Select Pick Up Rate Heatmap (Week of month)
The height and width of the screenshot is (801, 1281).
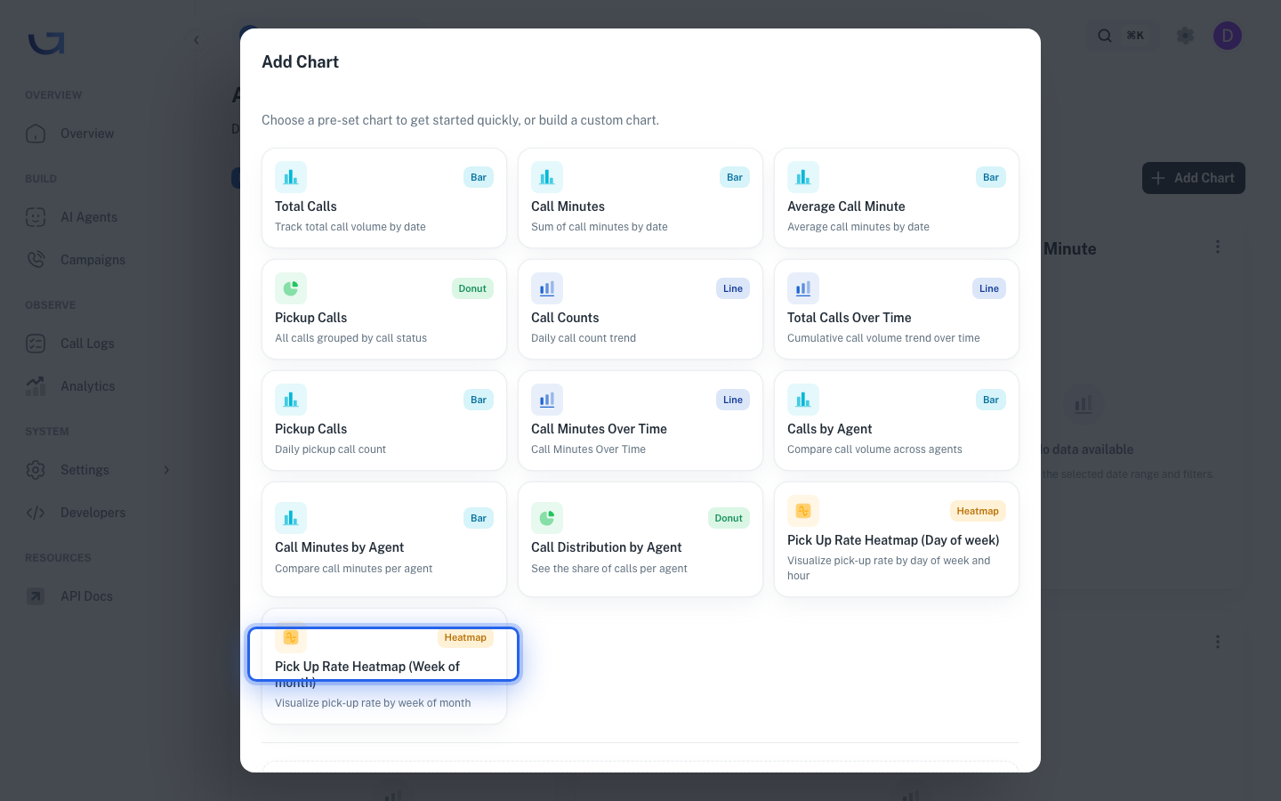point(384,667)
